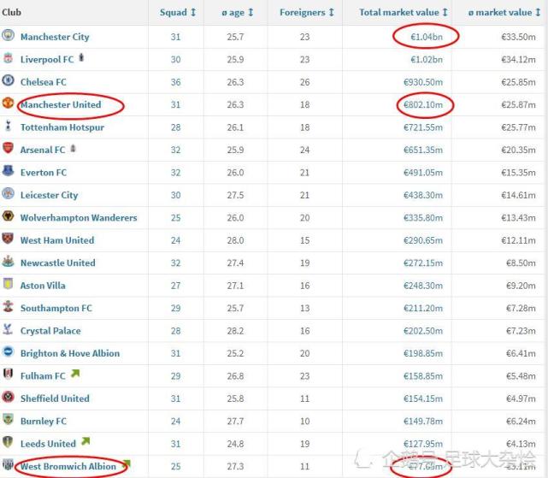
Task: Click the Leeds United club crest
Action: pyautogui.click(x=8, y=442)
